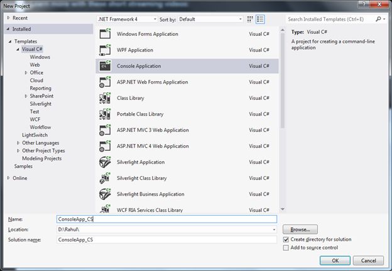Image resolution: width=392 pixels, height=271 pixels.
Task: Select the Cloud category in tree
Action: 36,80
